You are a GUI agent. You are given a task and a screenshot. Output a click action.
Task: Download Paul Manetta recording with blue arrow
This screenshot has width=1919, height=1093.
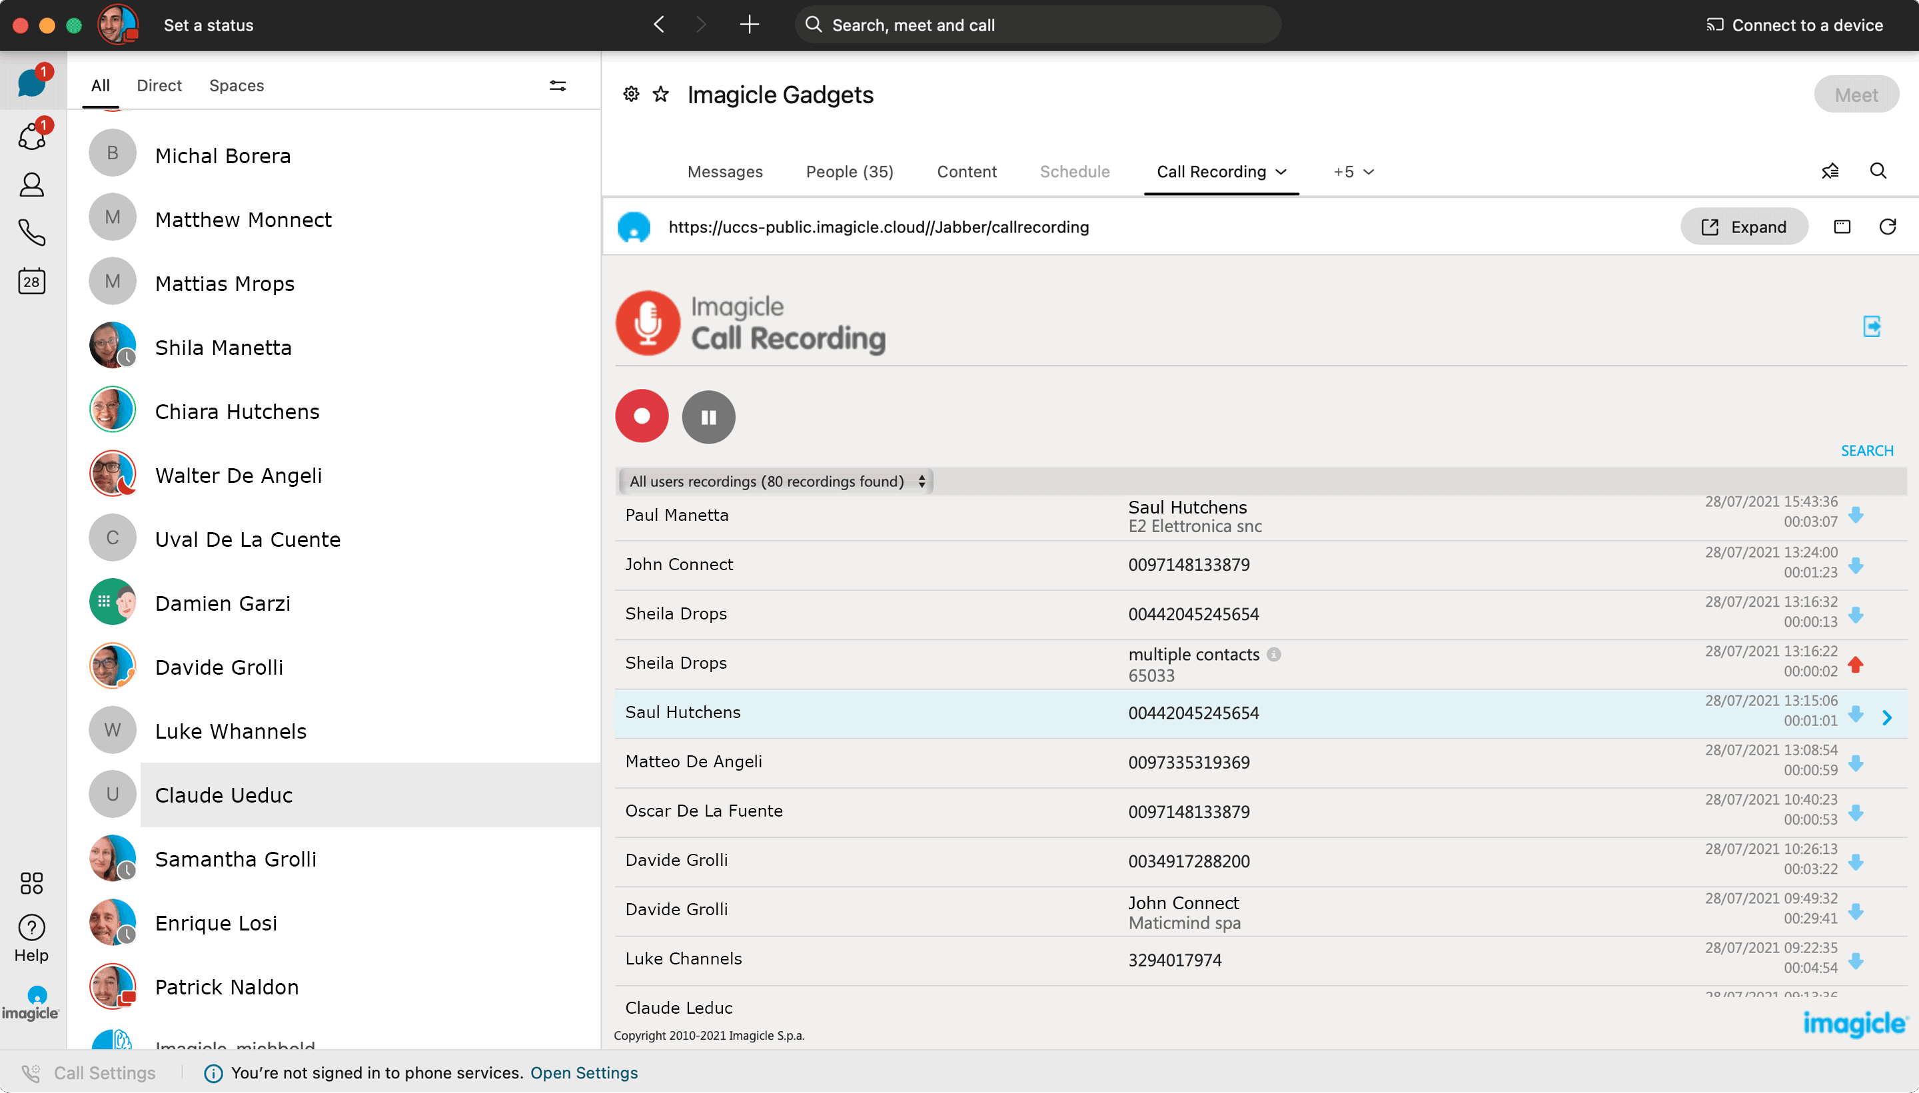click(x=1856, y=515)
